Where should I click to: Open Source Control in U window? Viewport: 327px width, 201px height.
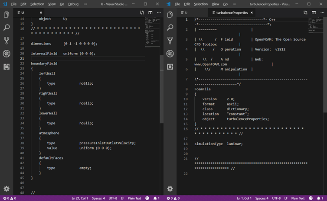pyautogui.click(x=7, y=41)
